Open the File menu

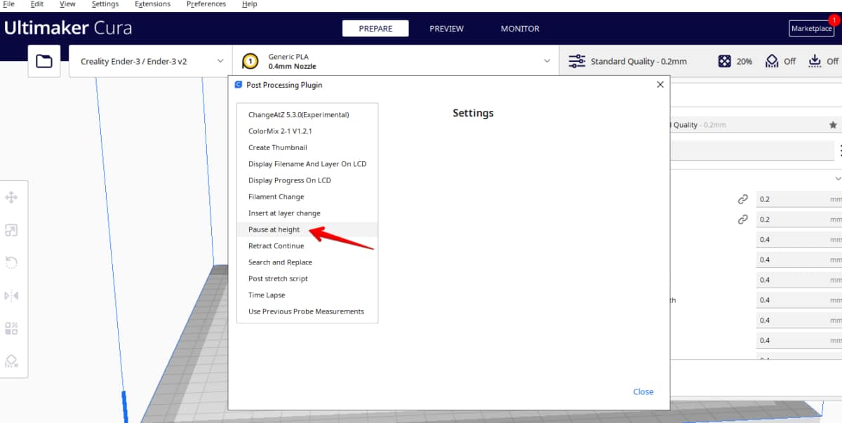(x=9, y=4)
